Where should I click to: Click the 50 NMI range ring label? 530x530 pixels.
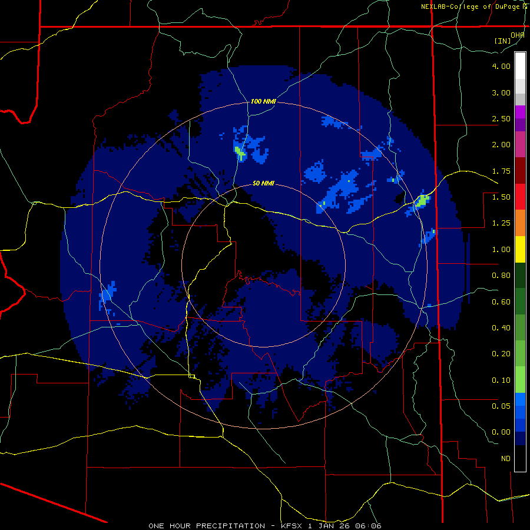point(263,184)
